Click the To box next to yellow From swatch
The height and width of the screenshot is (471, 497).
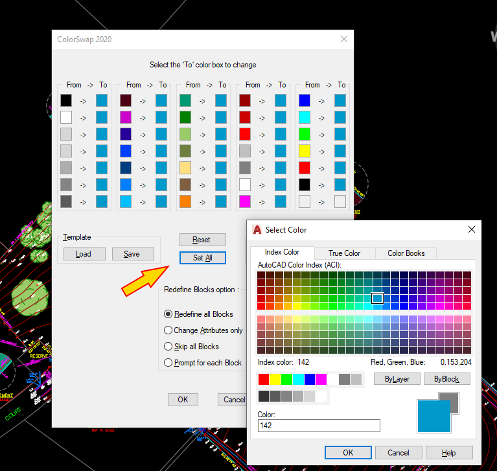tap(340, 151)
